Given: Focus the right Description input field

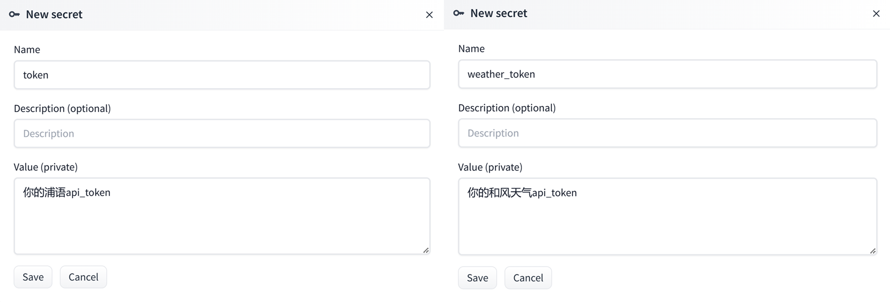Looking at the screenshot, I should [667, 133].
